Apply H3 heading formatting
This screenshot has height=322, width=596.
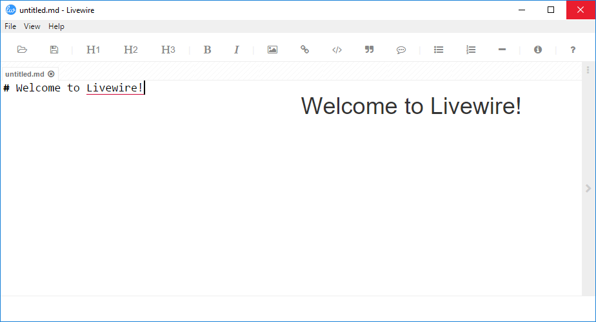168,50
